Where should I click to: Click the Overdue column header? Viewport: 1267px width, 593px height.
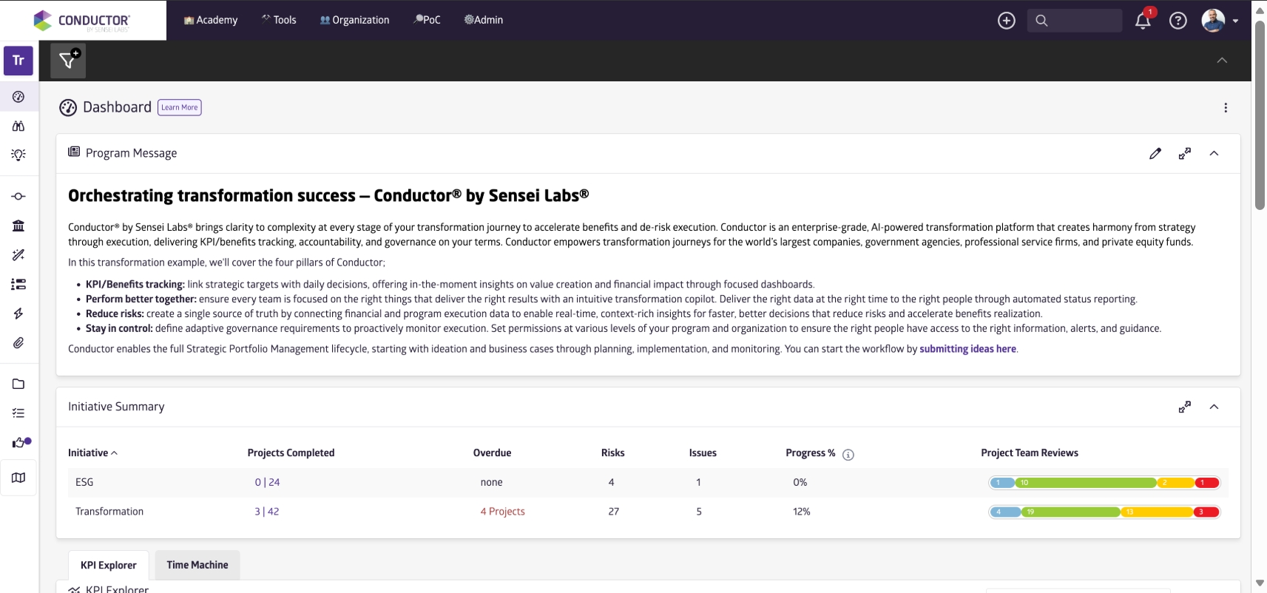492,453
